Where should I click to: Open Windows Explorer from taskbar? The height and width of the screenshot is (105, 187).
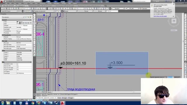click(x=8, y=103)
